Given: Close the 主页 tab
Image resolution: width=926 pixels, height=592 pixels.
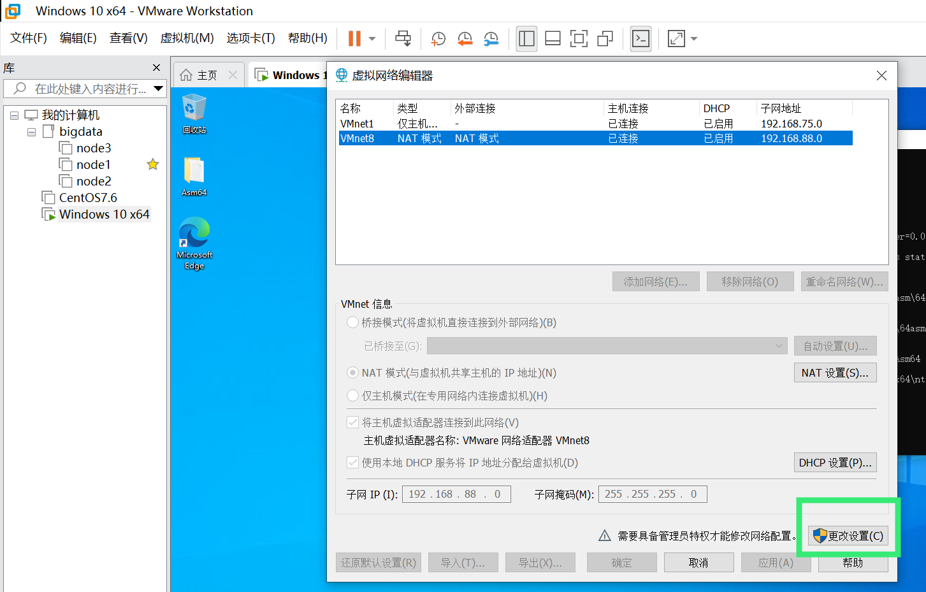Looking at the screenshot, I should 233,75.
